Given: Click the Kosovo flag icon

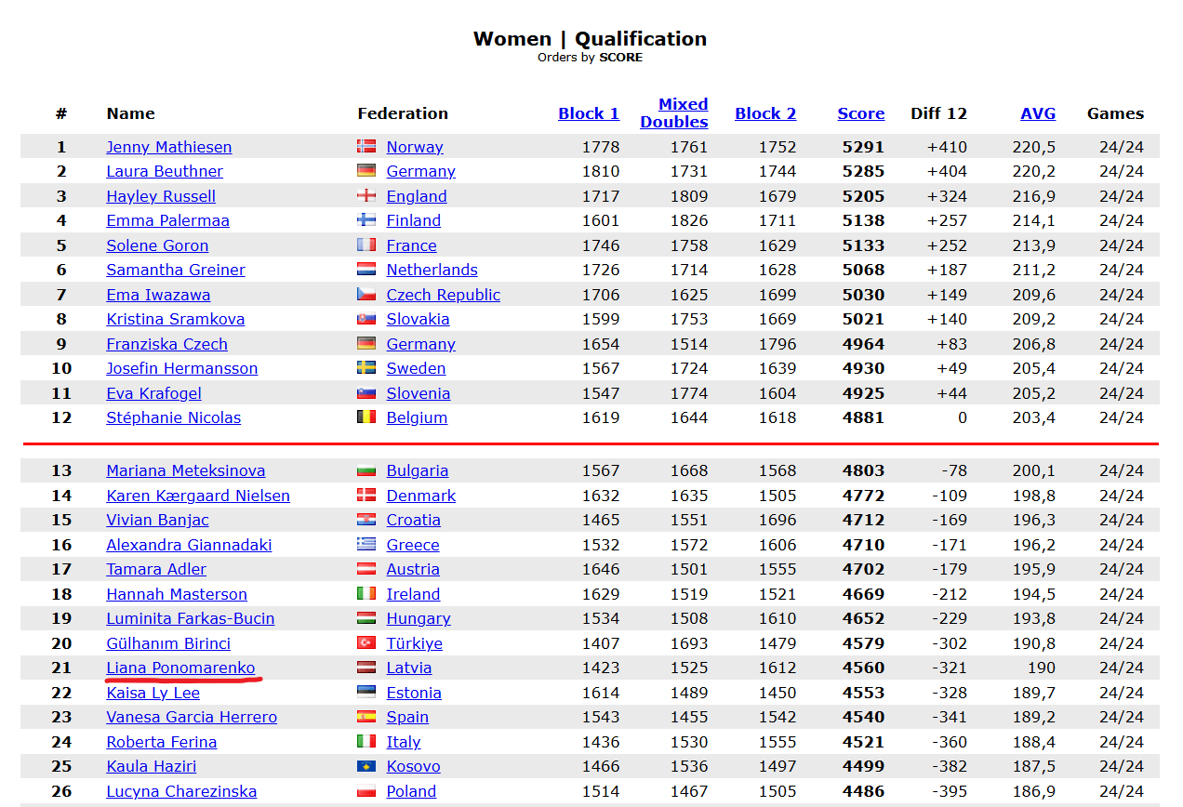Looking at the screenshot, I should point(366,766).
